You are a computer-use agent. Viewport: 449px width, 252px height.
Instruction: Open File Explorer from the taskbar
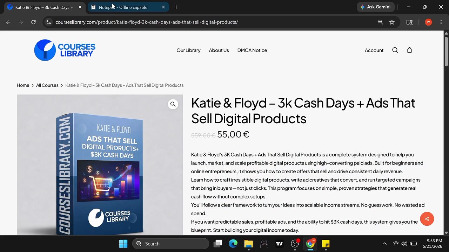pyautogui.click(x=248, y=244)
